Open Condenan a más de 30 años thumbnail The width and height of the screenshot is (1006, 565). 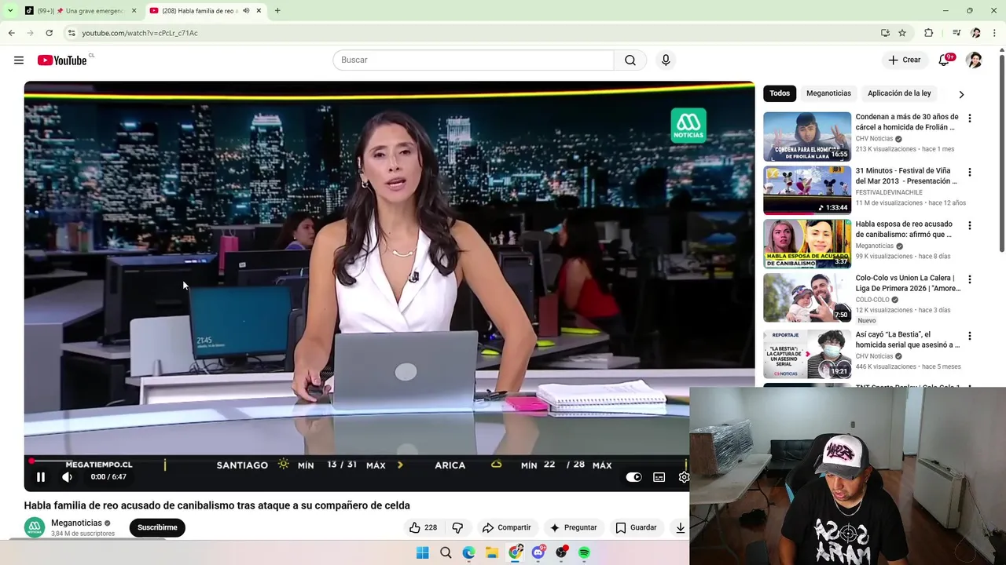[807, 137]
